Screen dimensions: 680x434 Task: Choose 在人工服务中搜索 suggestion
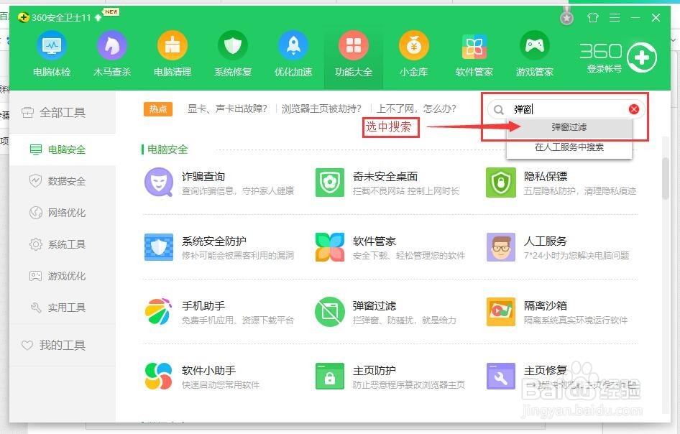point(569,147)
